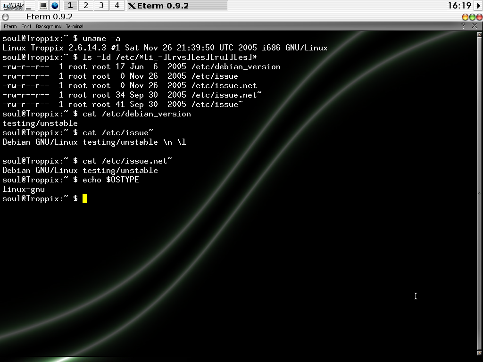The image size is (483, 362).
Task: Click the 16:19 taskbar clock
Action: click(x=459, y=6)
